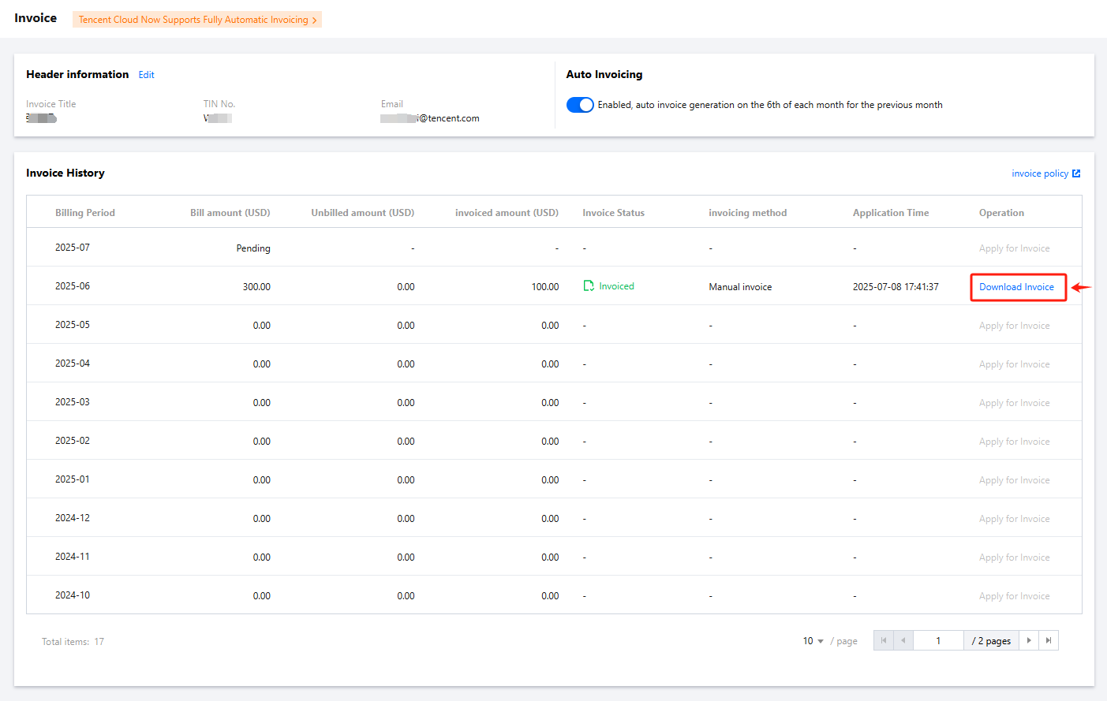Open the invoice policy external link icon
Image resolution: width=1107 pixels, height=701 pixels.
pyautogui.click(x=1076, y=173)
